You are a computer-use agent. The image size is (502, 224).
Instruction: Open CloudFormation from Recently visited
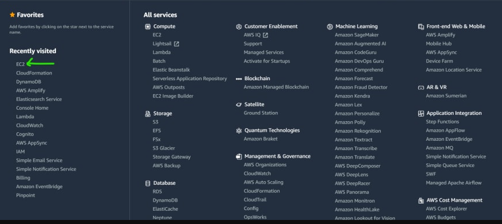pos(34,73)
